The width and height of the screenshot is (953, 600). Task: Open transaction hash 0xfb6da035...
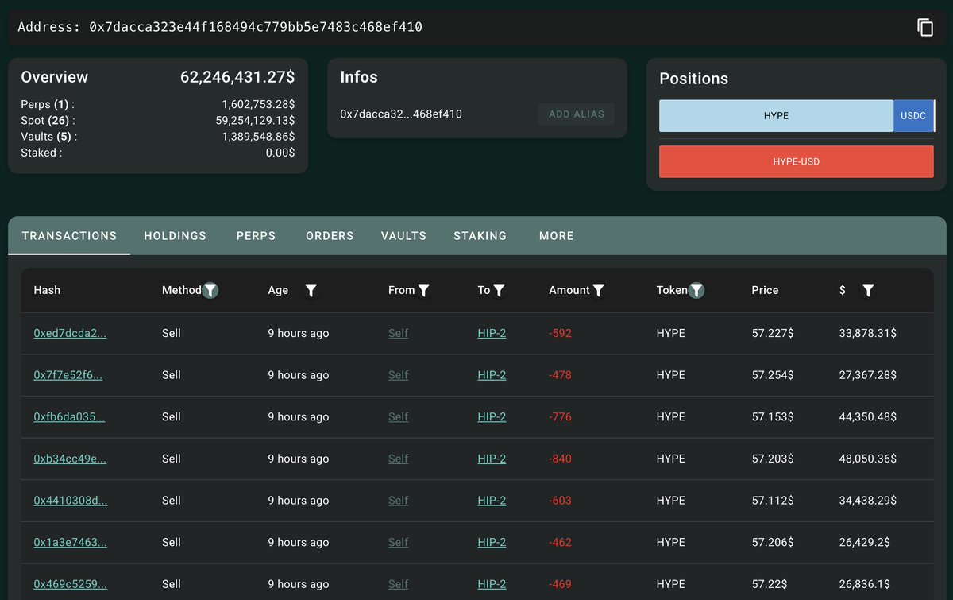click(x=69, y=416)
